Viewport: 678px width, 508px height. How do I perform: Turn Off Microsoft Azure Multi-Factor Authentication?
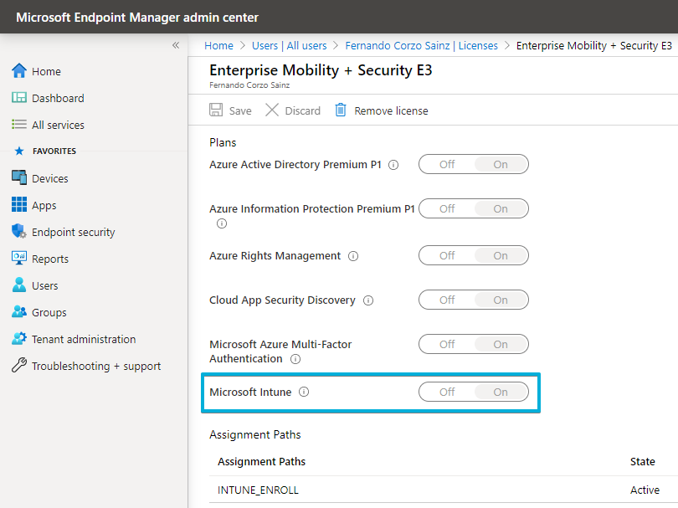click(x=447, y=345)
